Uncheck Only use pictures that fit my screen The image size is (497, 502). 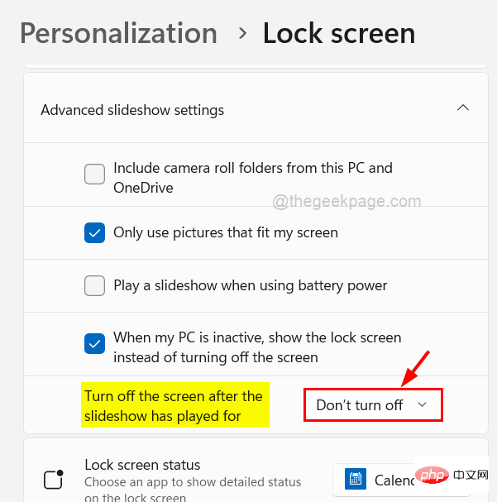click(94, 233)
